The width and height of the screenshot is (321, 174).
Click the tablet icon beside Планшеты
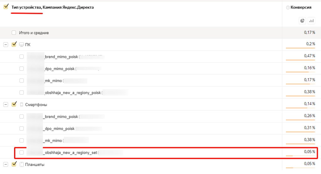coord(22,164)
